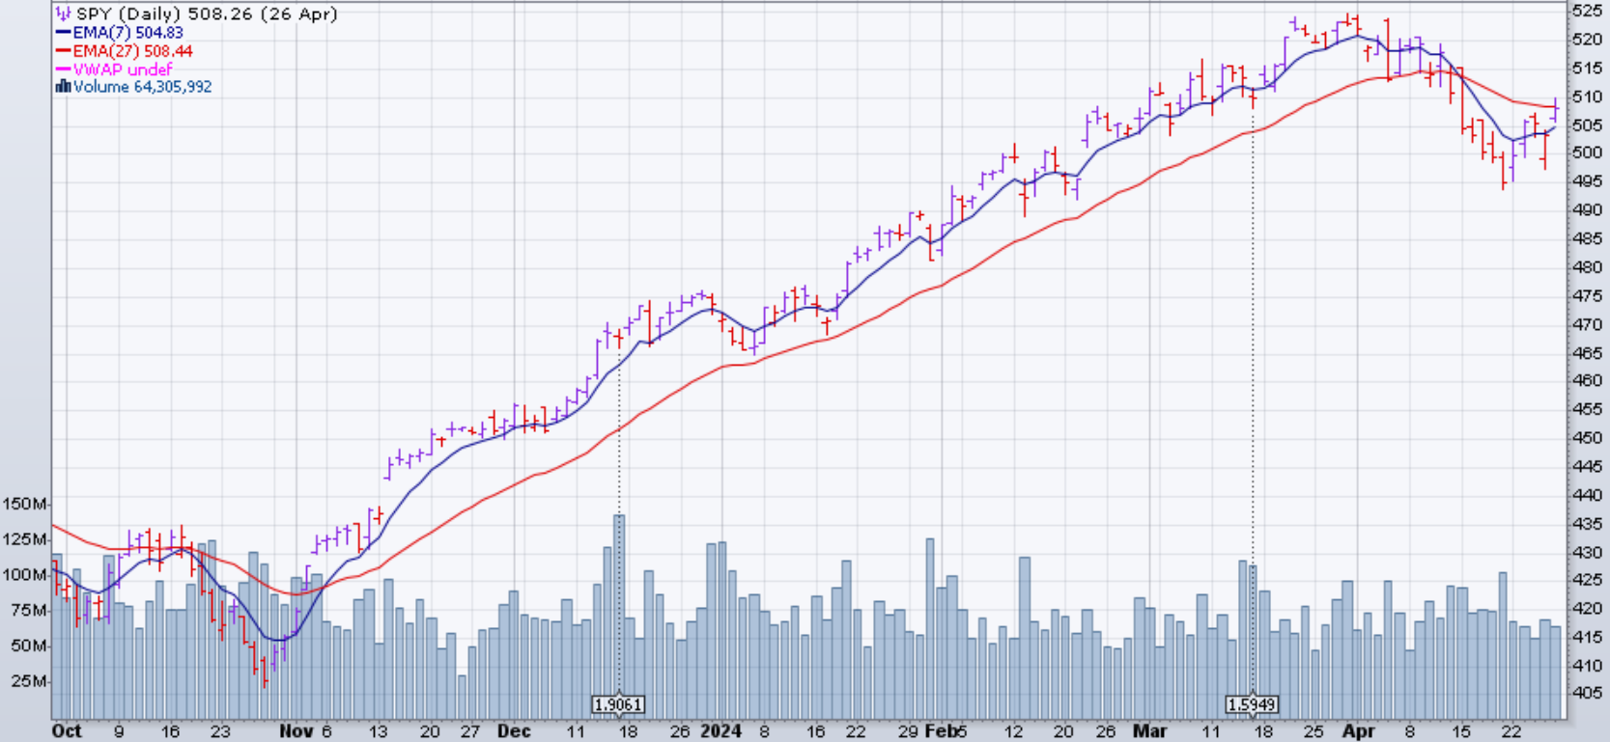This screenshot has height=742, width=1610.
Task: Click the 150M label on volume axis
Action: coord(25,504)
